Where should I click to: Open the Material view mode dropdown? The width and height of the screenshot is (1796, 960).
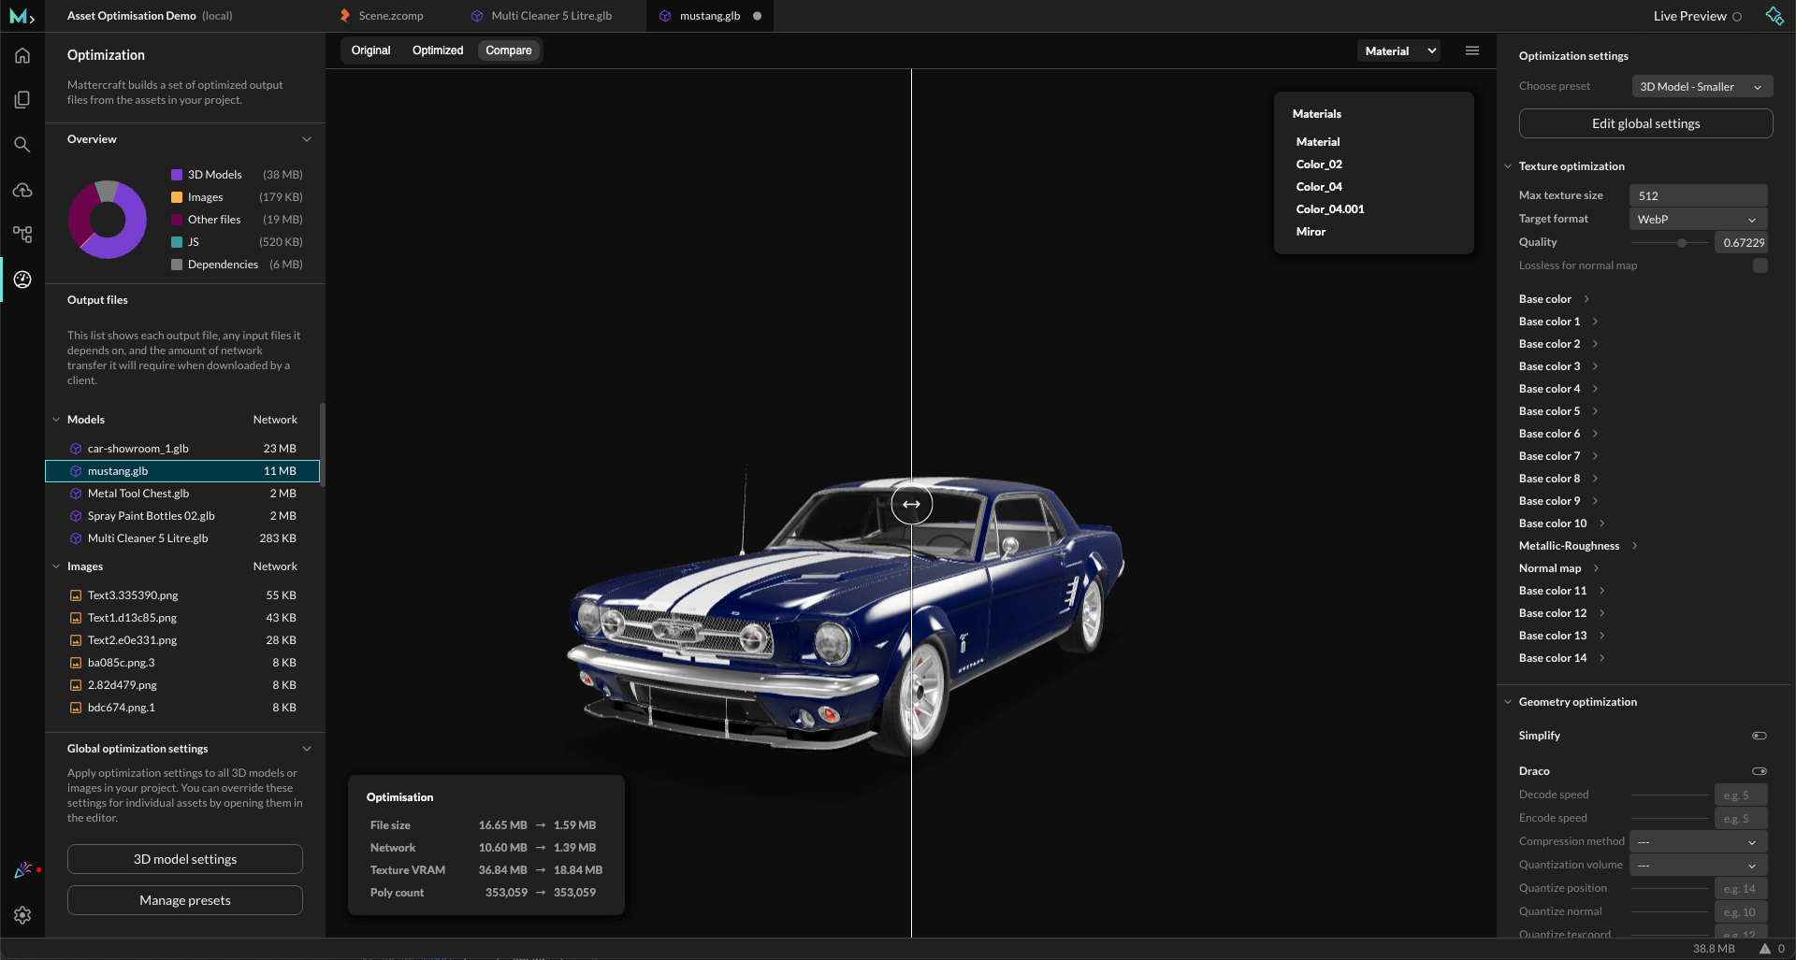(1399, 51)
